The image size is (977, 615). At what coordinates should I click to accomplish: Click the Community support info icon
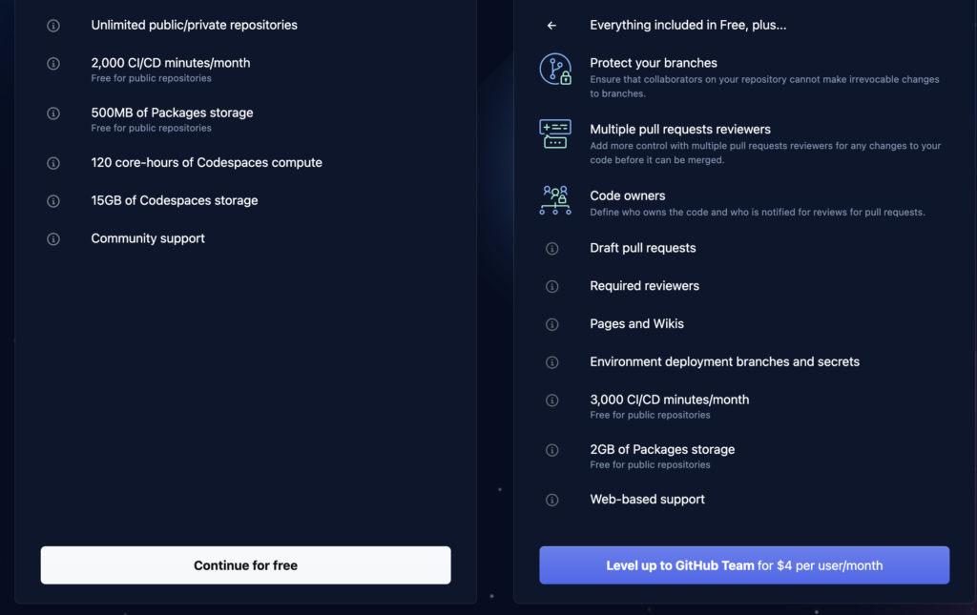tap(53, 239)
